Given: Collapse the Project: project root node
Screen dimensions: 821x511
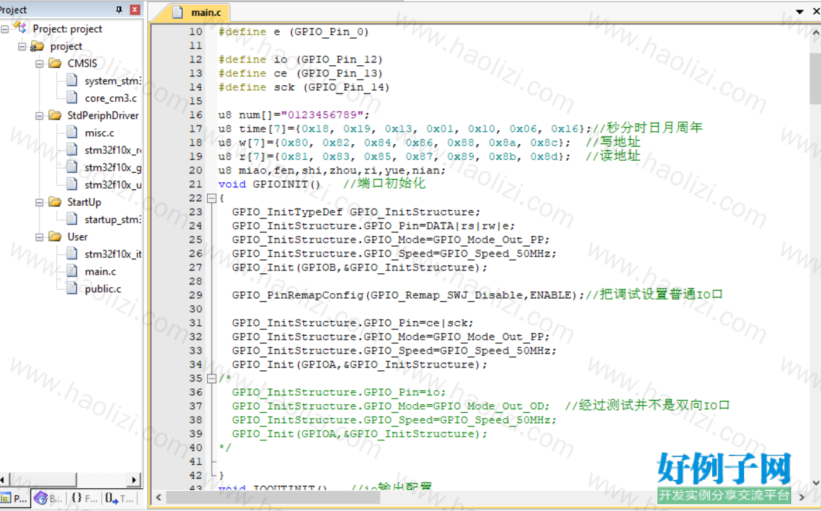Looking at the screenshot, I should click(5, 29).
